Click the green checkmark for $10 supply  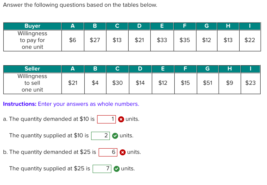click(x=115, y=136)
